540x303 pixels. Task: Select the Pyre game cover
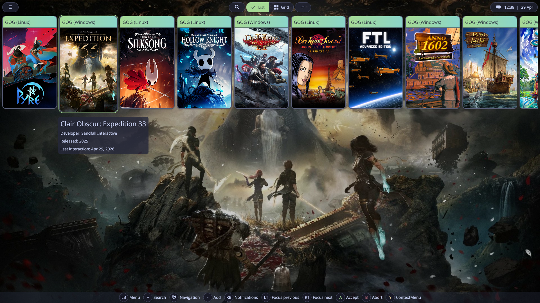(x=30, y=68)
